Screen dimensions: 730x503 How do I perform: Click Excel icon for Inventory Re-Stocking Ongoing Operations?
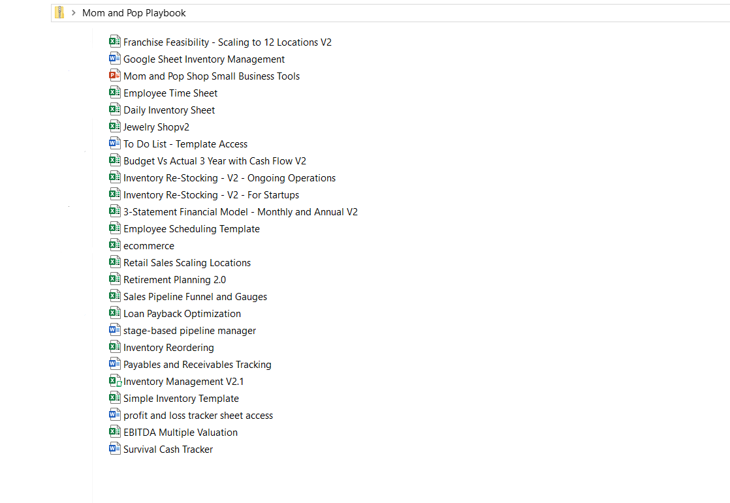pos(114,177)
